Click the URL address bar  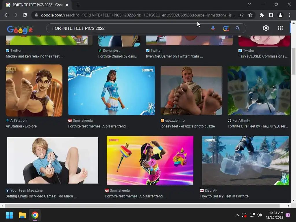click(137, 15)
